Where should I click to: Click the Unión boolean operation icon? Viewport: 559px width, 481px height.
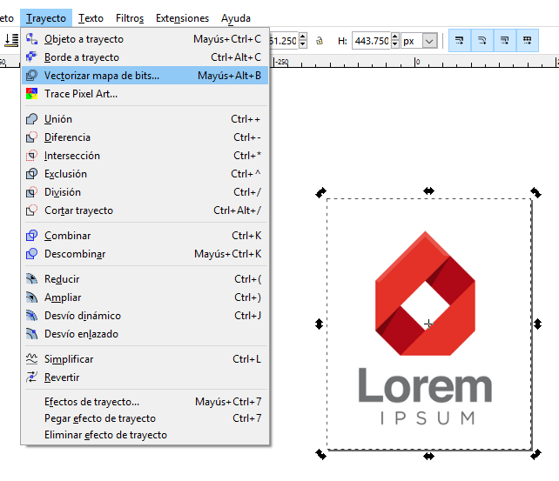pyautogui.click(x=32, y=119)
